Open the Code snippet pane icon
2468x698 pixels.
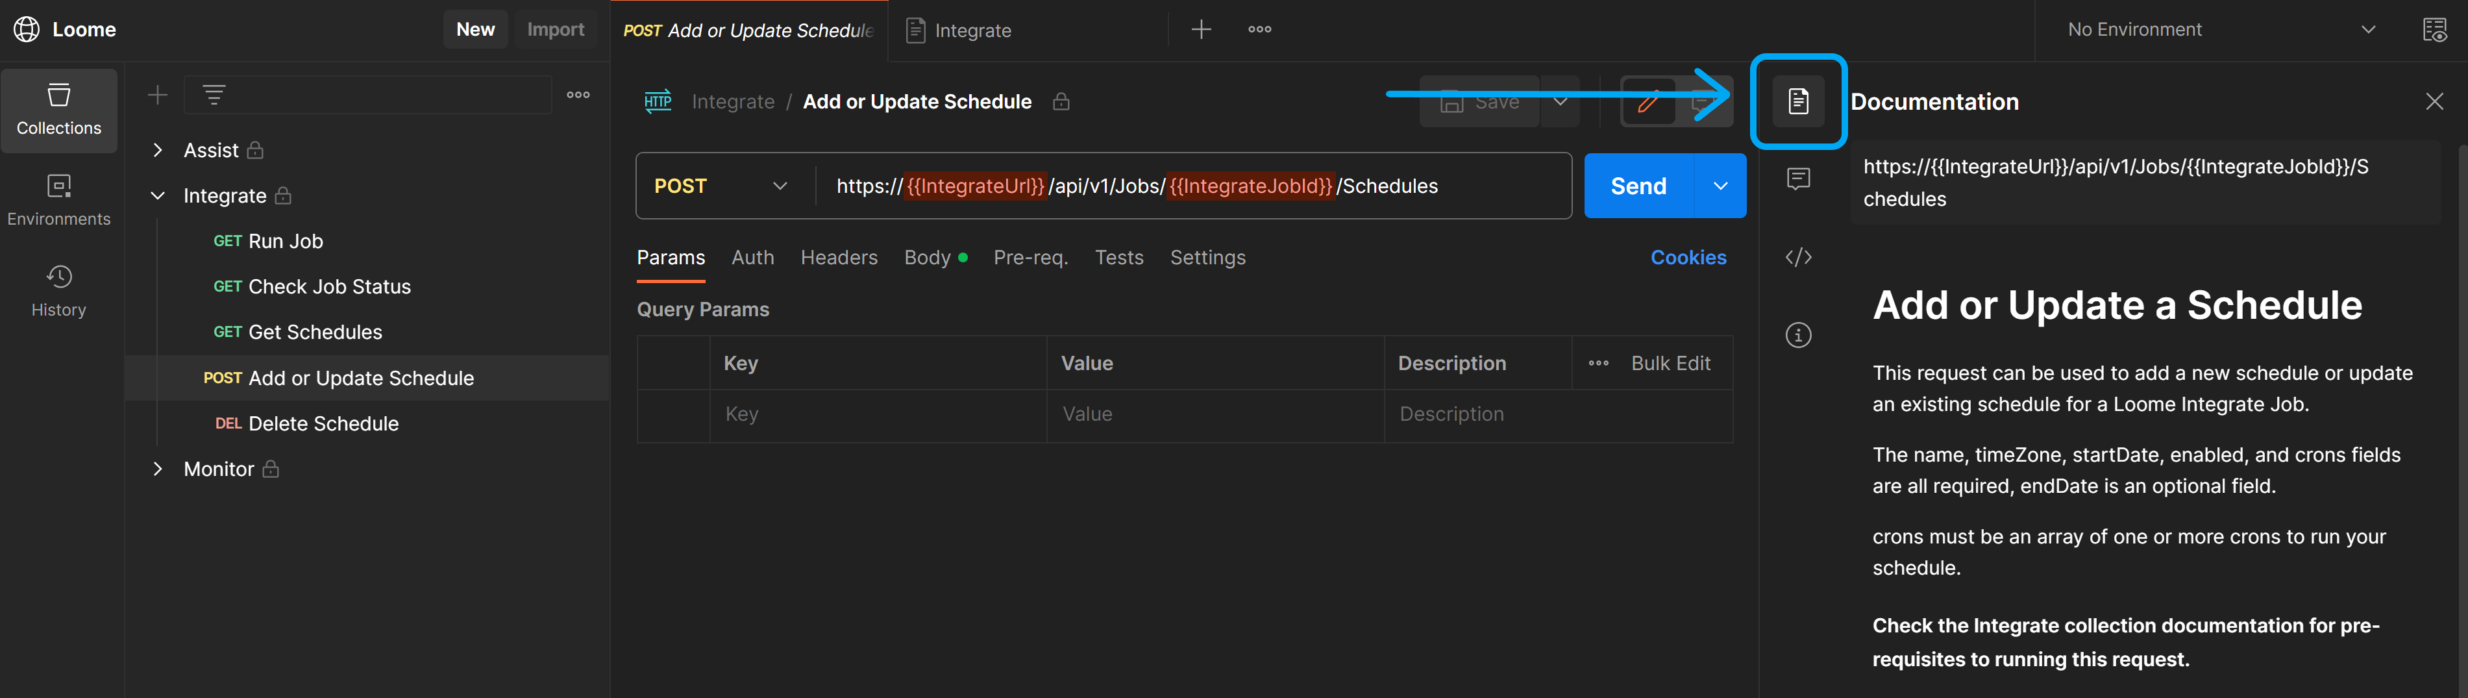[1798, 257]
